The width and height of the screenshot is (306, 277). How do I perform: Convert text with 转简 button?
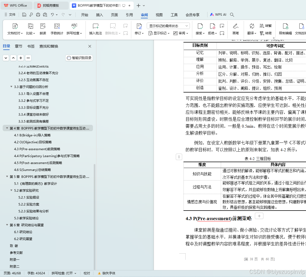(266, 33)
